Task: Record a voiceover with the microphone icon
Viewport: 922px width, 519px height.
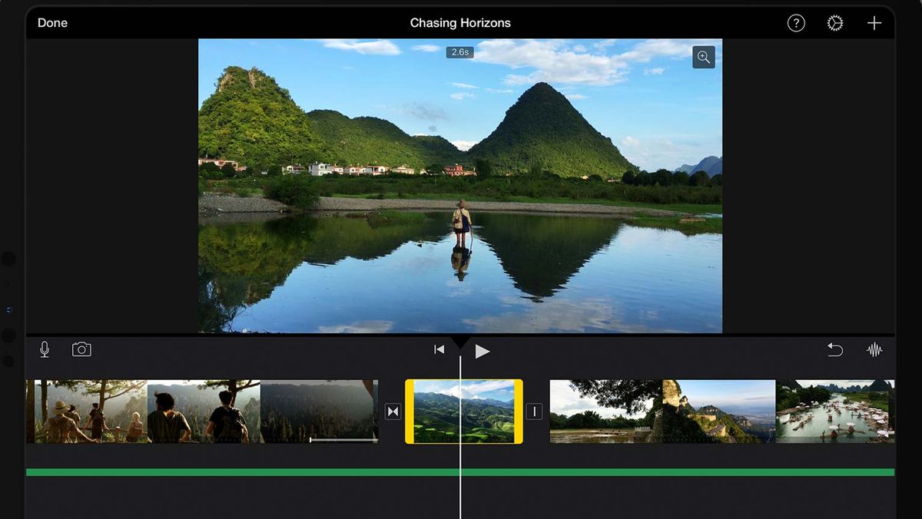Action: 44,350
